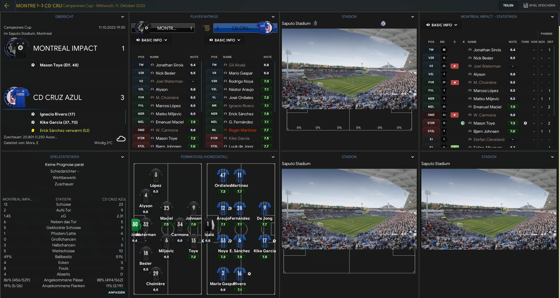Click captain badge next to Mason Toye
This screenshot has width=560, height=298.
coord(463,123)
